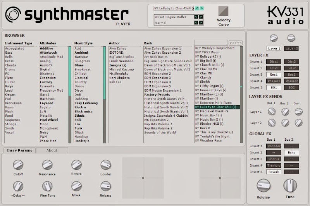Click the right XY pad center handle

coord(220,178)
